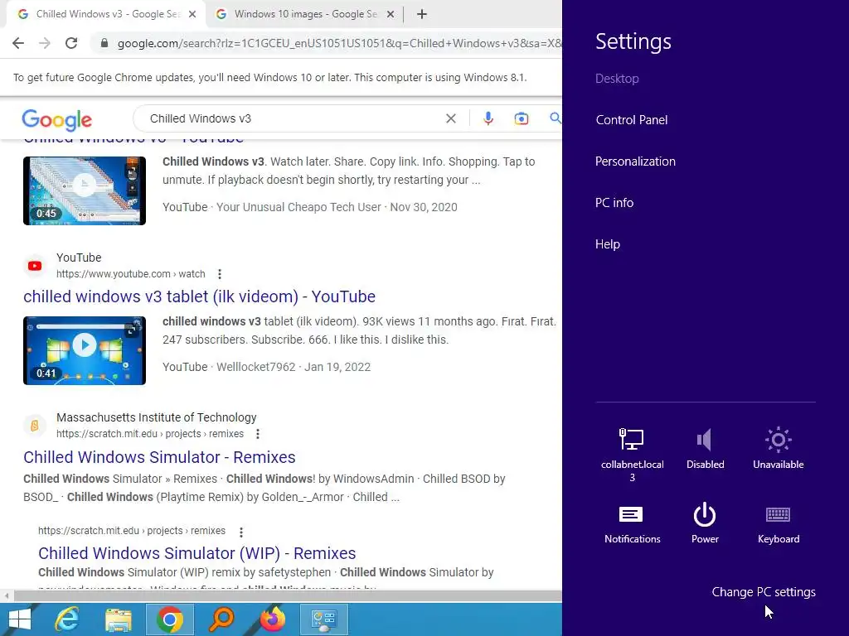Launch Internet Explorer from taskbar
The image size is (849, 636).
(67, 619)
